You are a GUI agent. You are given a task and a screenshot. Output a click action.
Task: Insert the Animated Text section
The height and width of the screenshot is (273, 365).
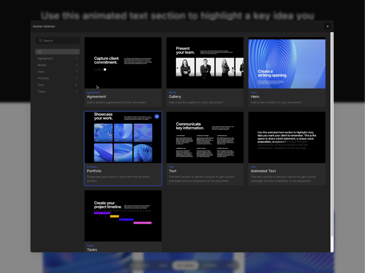tap(287, 138)
